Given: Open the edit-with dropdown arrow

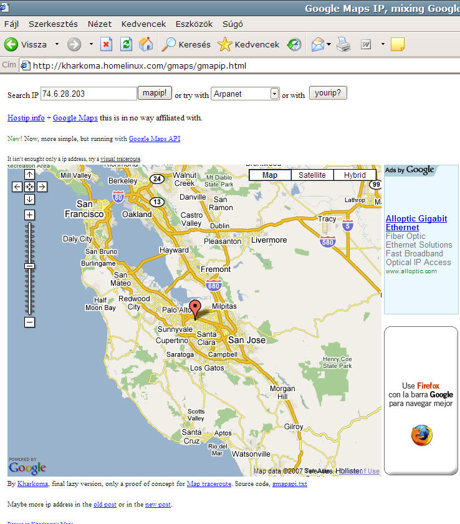Looking at the screenshot, I should [x=383, y=44].
